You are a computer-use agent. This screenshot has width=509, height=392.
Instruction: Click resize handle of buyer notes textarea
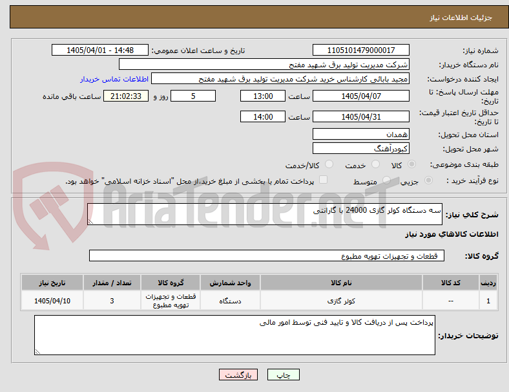(37, 352)
